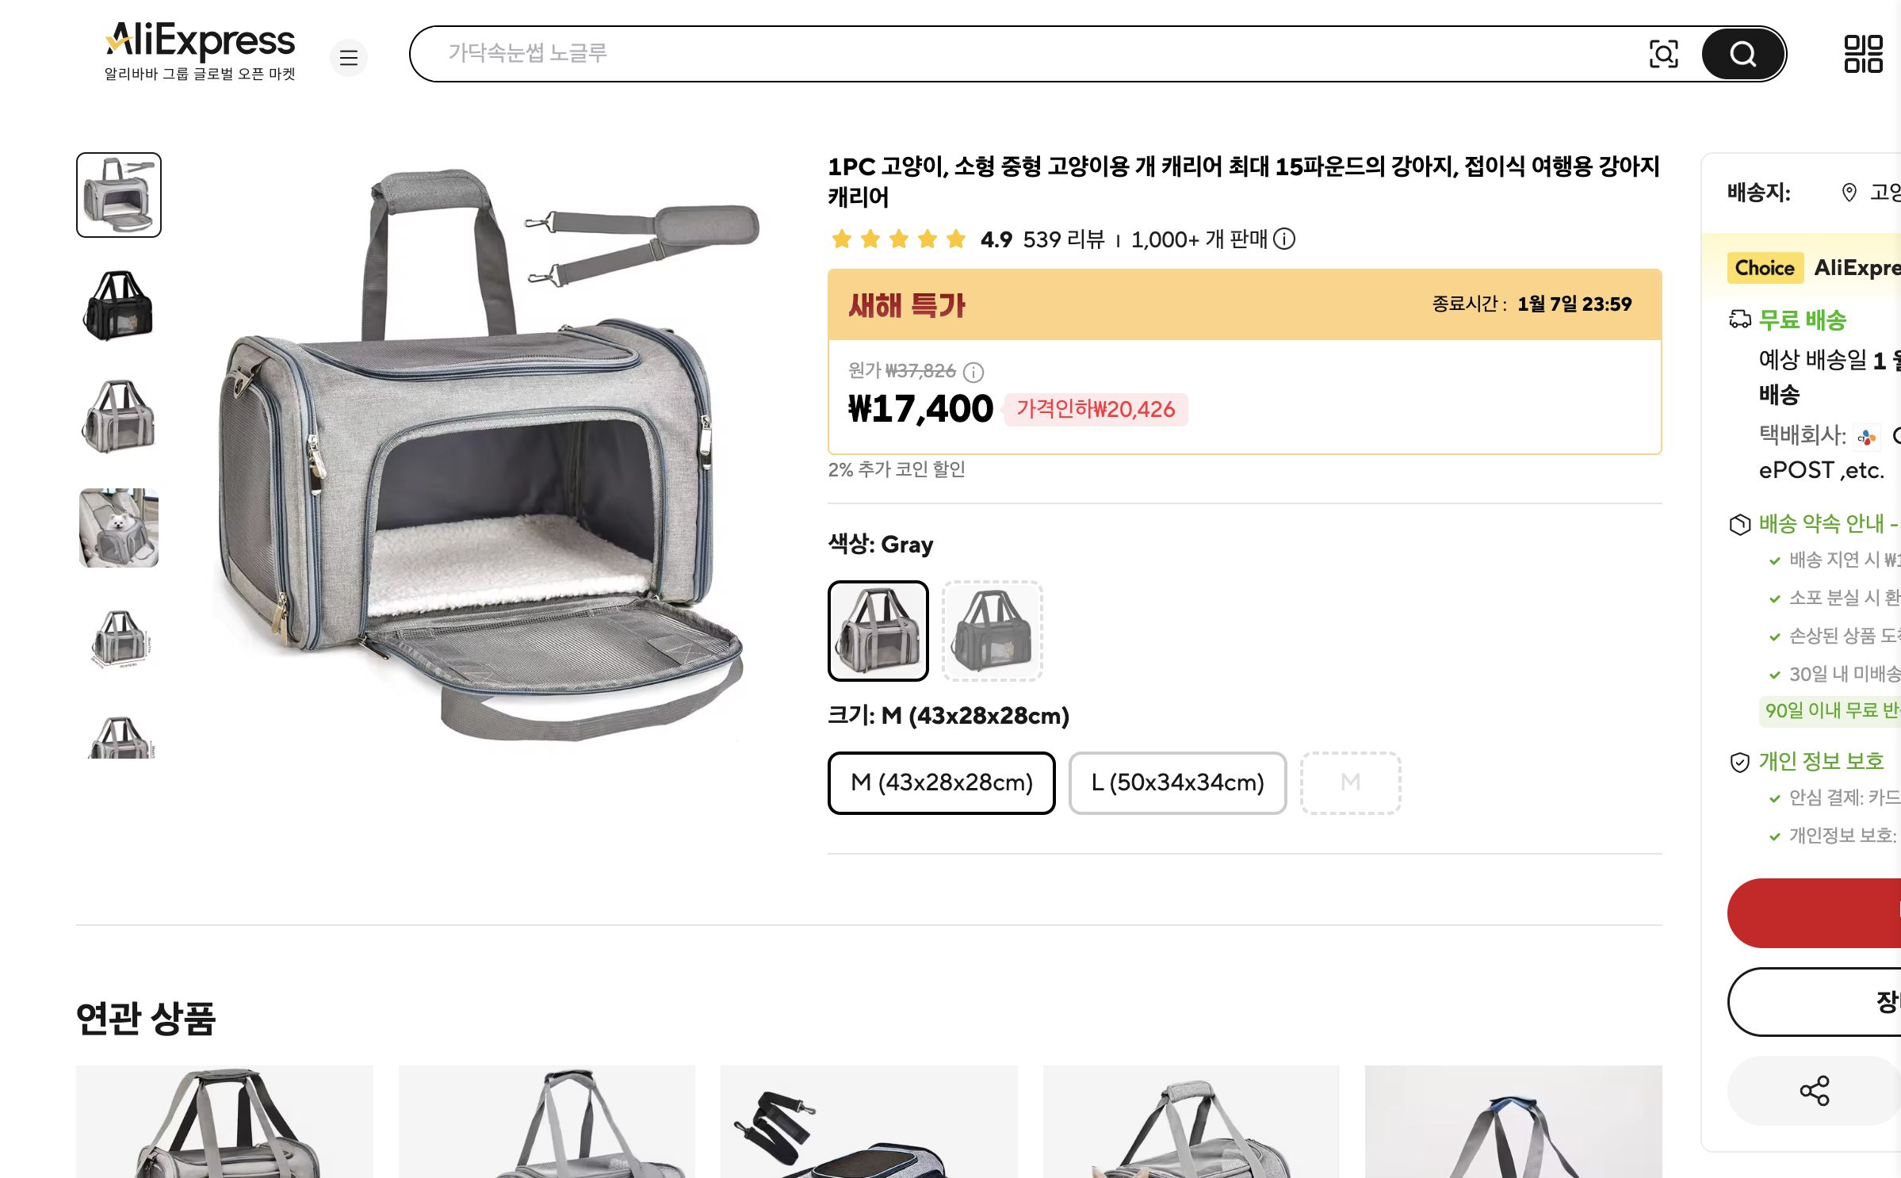Open the hamburger category menu
This screenshot has height=1178, width=1901.
[349, 58]
